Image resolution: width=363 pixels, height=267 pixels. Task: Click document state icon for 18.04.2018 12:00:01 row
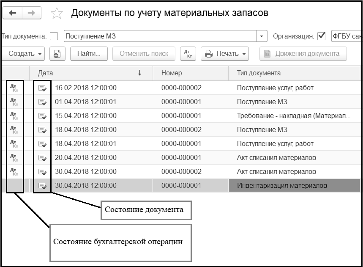(x=42, y=144)
